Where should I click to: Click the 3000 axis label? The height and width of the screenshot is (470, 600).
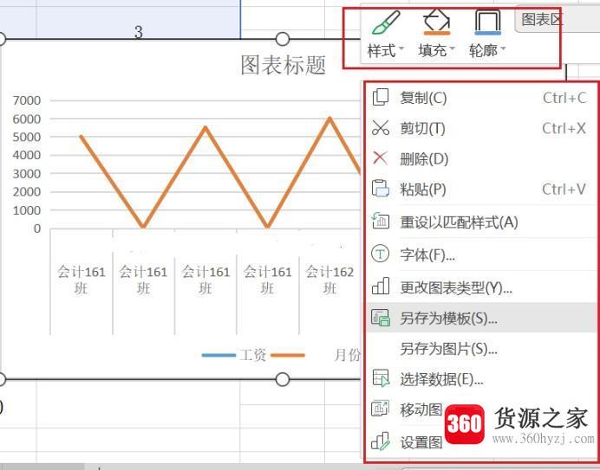[26, 173]
